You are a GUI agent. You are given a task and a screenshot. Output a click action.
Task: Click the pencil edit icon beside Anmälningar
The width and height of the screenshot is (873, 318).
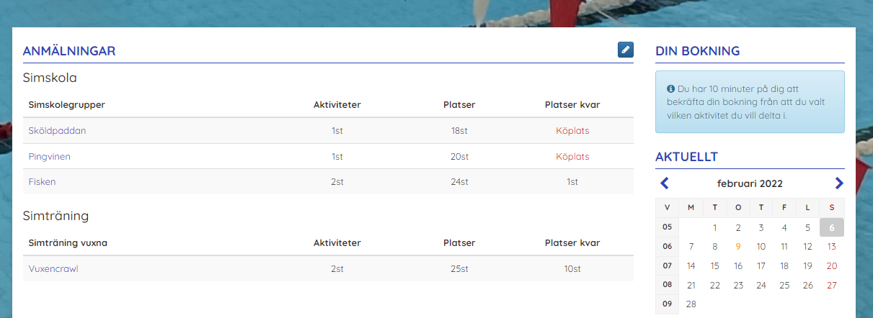625,50
